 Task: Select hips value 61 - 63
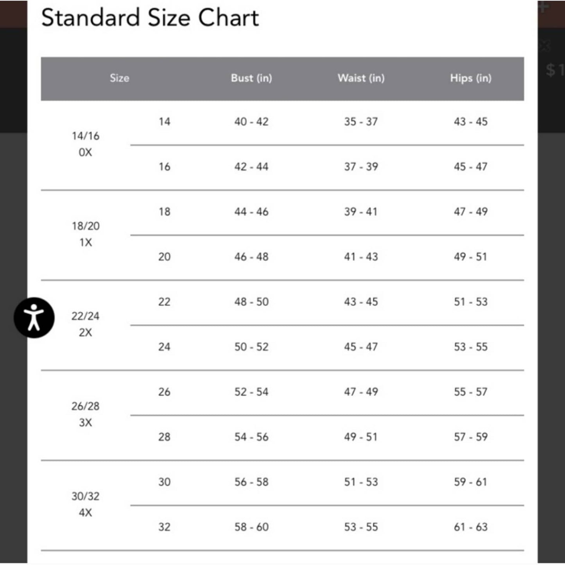point(470,527)
